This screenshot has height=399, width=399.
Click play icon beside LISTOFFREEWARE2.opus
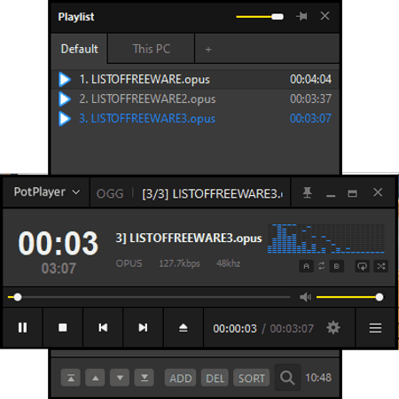coord(65,99)
